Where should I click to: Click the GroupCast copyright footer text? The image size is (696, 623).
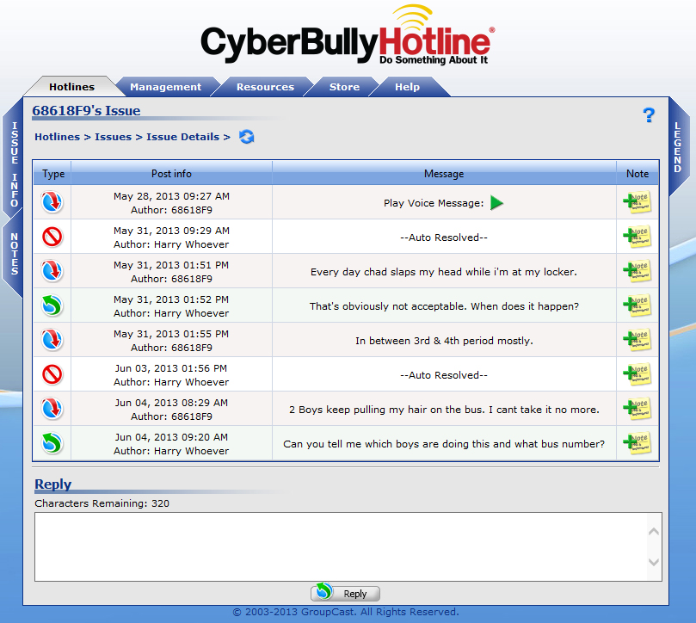click(x=346, y=612)
